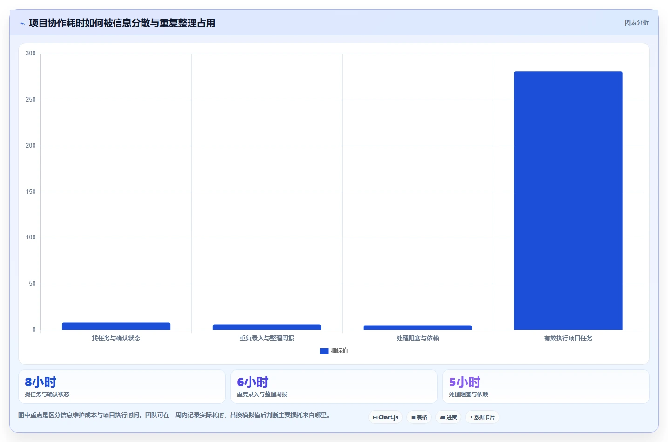This screenshot has height=442, width=668.
Task: Click the 200 y-axis value
Action: (31, 146)
